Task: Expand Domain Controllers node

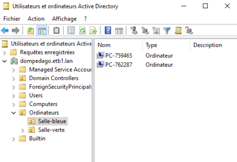Action: coord(14,79)
